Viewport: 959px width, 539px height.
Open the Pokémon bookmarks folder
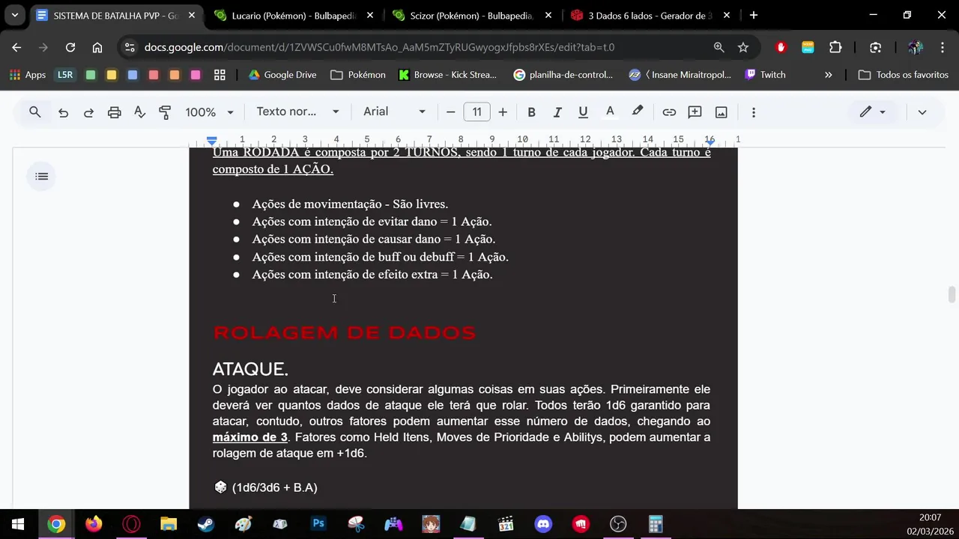(x=358, y=75)
